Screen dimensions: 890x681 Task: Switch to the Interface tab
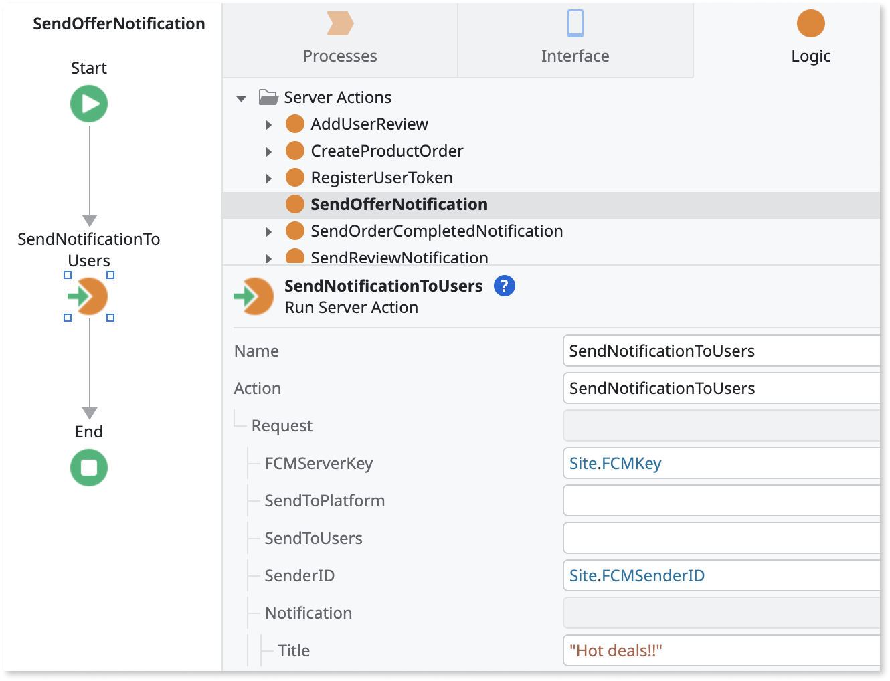[x=575, y=37]
